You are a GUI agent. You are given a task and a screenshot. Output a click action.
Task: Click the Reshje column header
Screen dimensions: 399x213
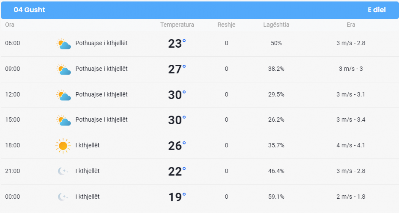pyautogui.click(x=226, y=25)
